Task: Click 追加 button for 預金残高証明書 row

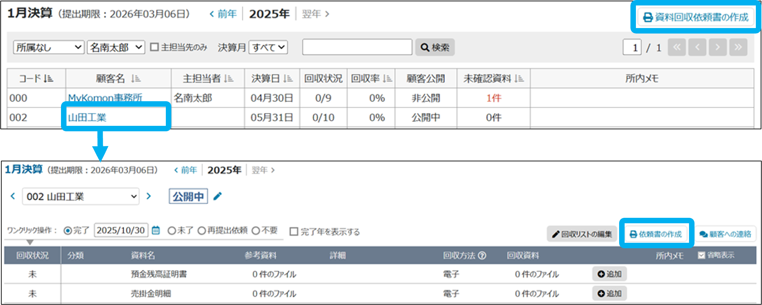Action: point(610,274)
